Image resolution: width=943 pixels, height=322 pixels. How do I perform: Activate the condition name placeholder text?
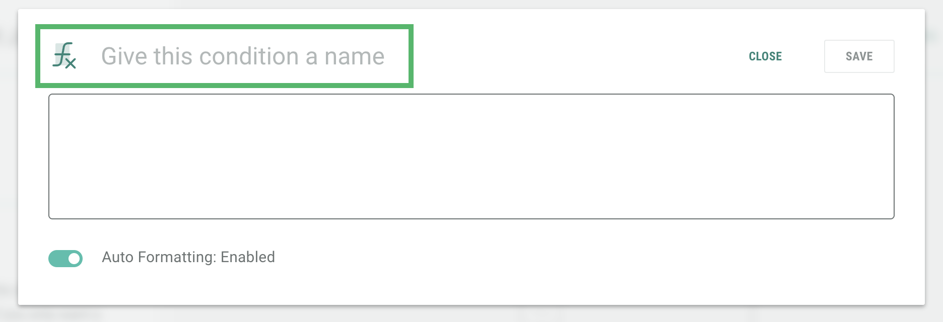pyautogui.click(x=243, y=56)
